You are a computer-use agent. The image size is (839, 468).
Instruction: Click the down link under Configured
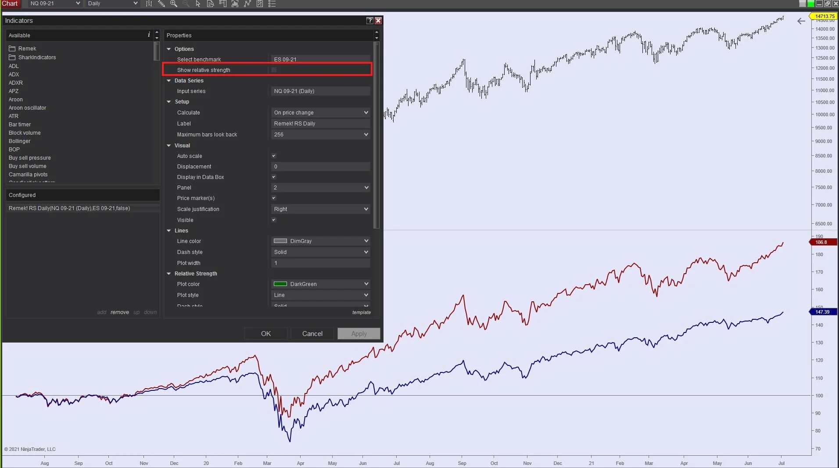(151, 312)
